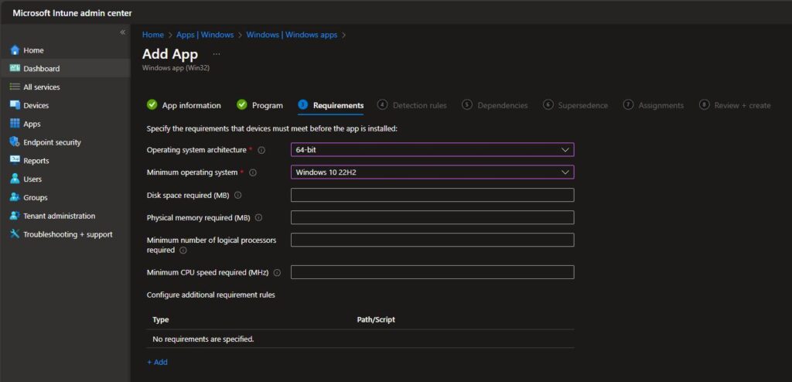Click the Tenant administration icon
The width and height of the screenshot is (792, 382).
click(15, 216)
